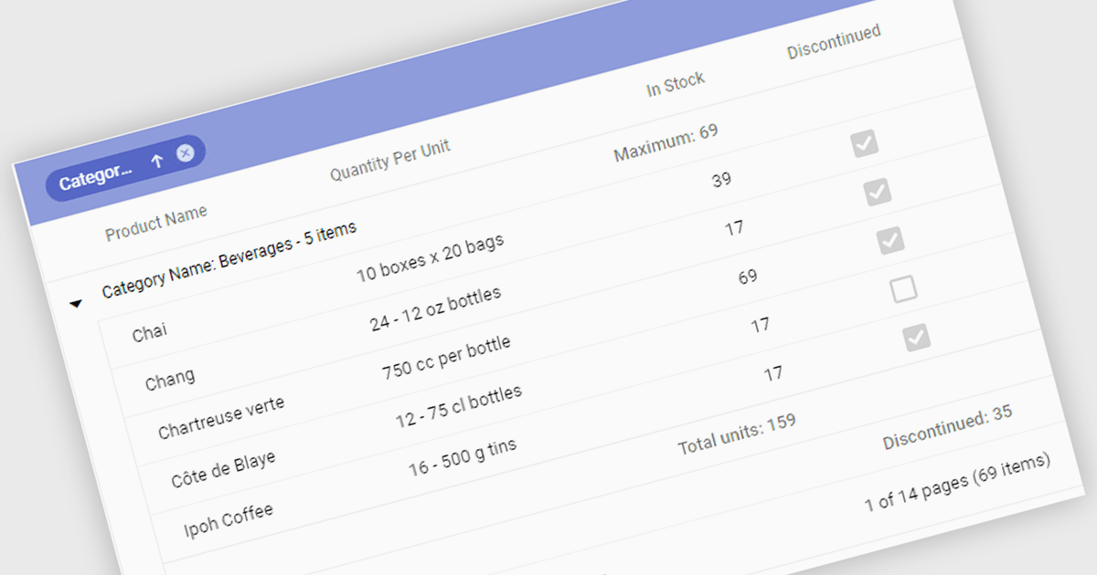Click the Category group chip label

point(96,176)
